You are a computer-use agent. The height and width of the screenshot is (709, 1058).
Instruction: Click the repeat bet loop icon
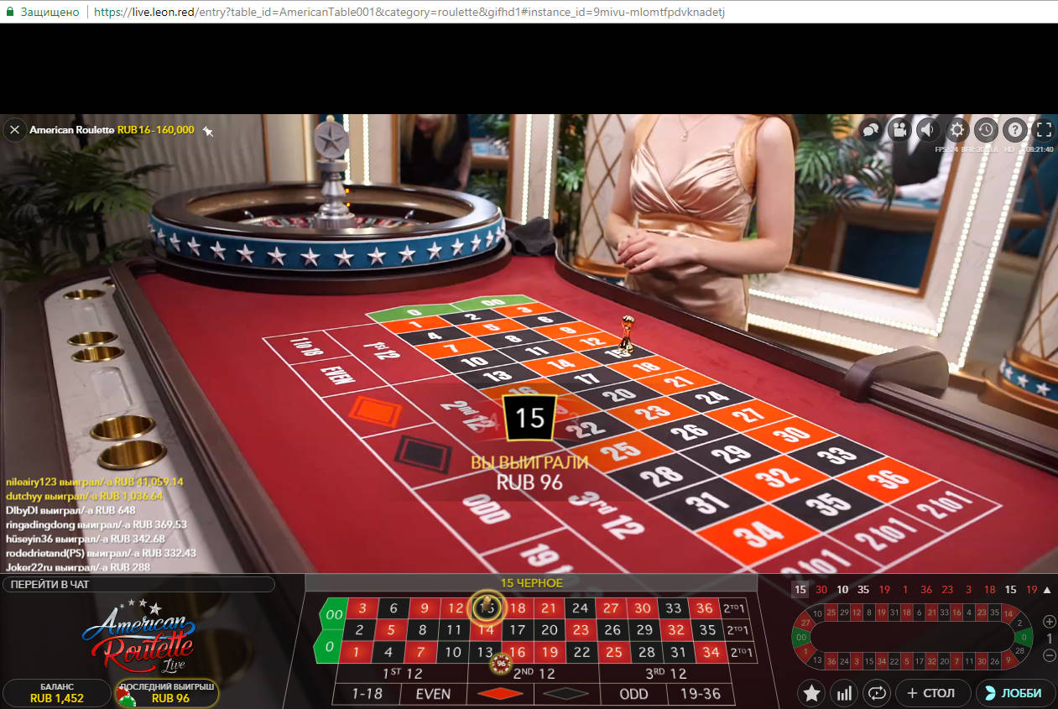coord(877,693)
